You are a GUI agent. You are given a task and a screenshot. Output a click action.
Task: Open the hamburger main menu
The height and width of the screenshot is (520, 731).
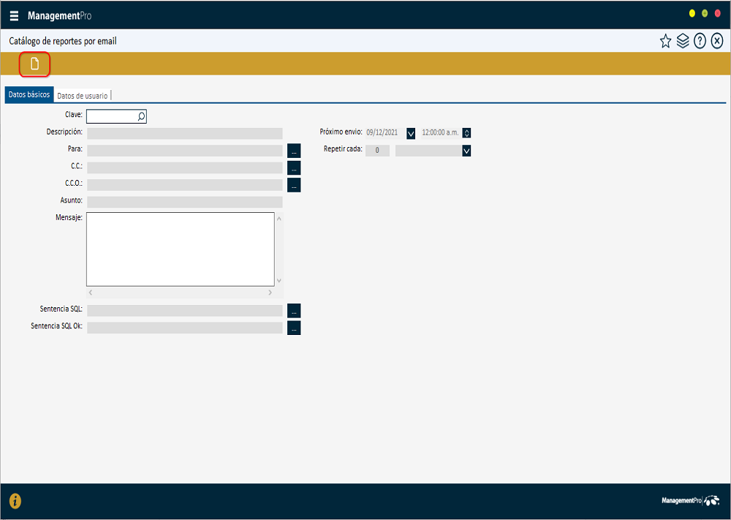(x=15, y=16)
